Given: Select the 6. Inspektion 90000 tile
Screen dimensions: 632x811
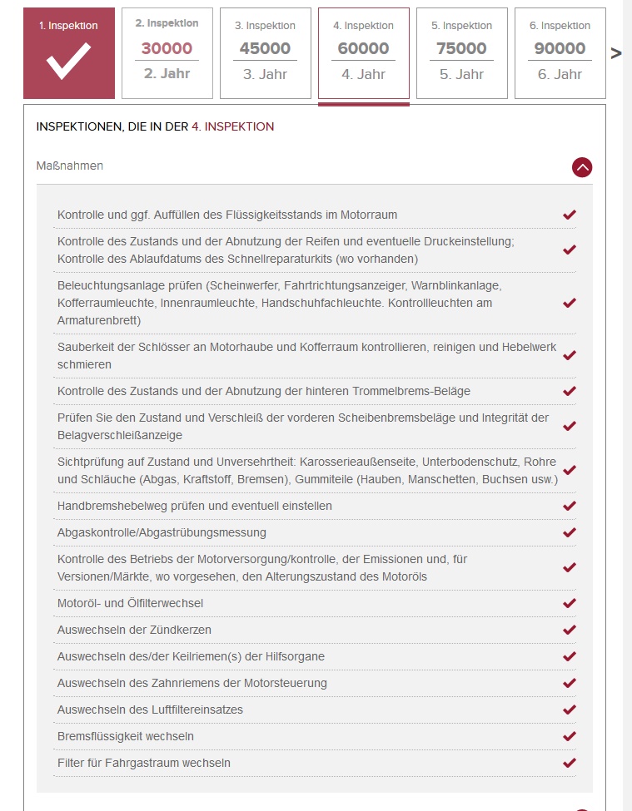Looking at the screenshot, I should pyautogui.click(x=560, y=53).
